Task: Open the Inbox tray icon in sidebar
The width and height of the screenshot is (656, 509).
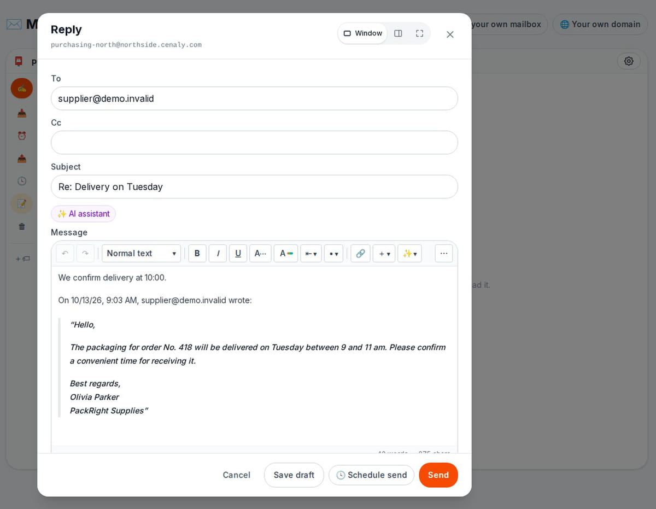Action: [22, 113]
